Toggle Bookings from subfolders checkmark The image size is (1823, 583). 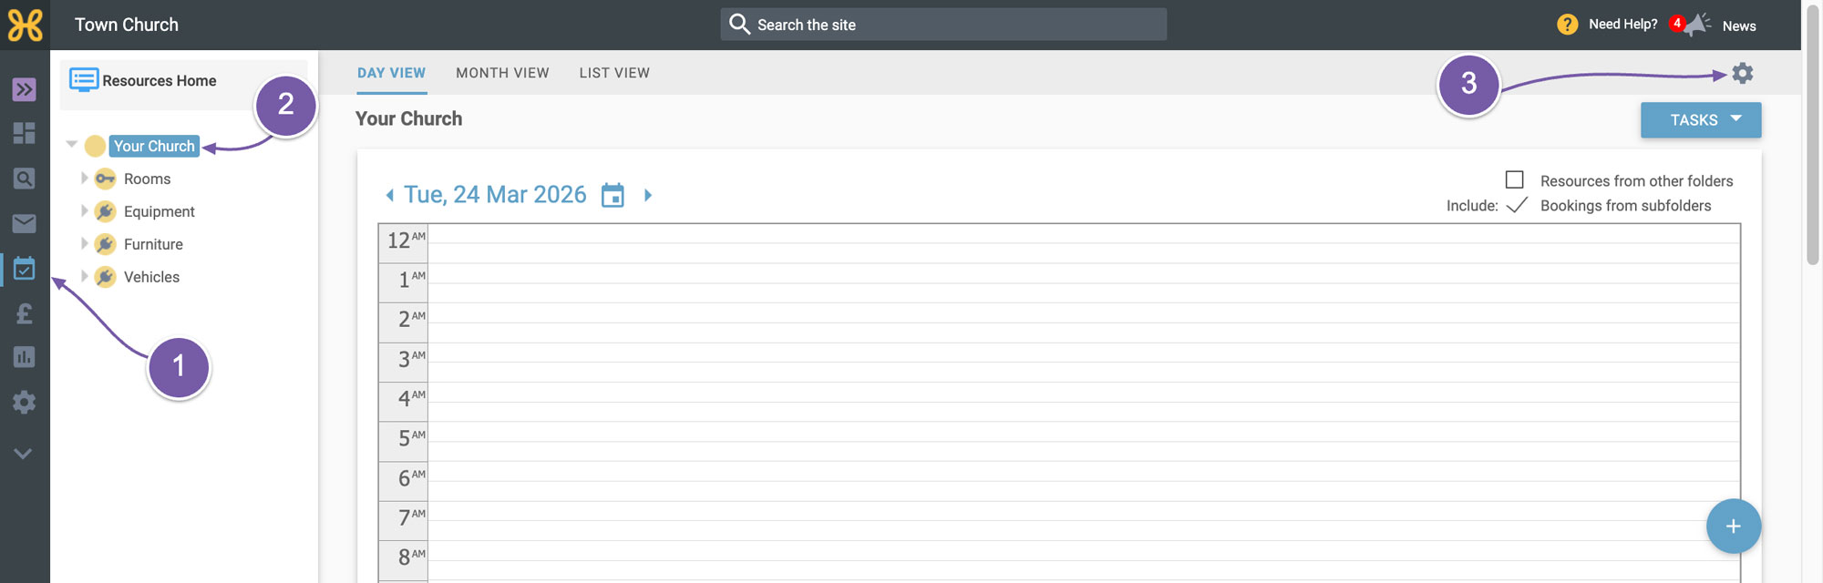pyautogui.click(x=1517, y=205)
